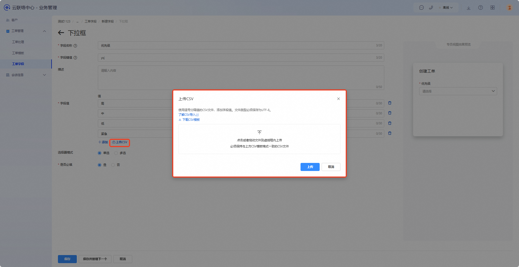Click the 专员视图效果预览 tab label
Screen dimensions: 519x267
pos(459,44)
